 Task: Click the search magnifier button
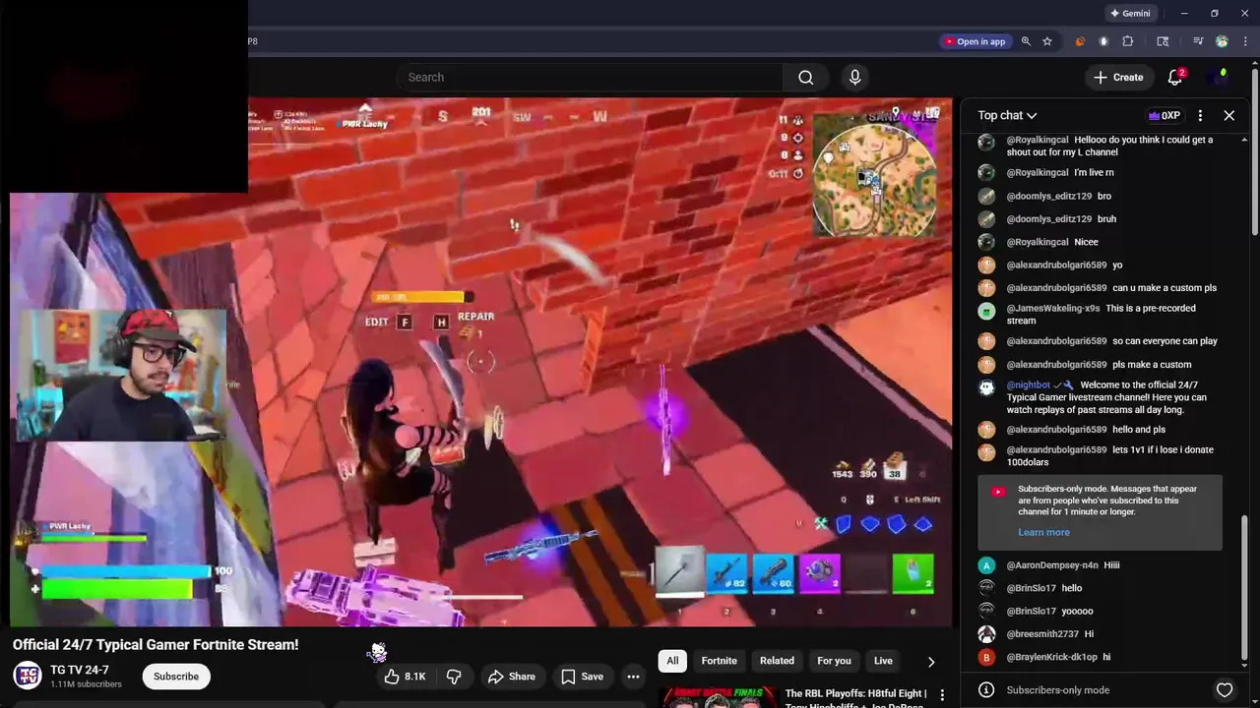806,77
